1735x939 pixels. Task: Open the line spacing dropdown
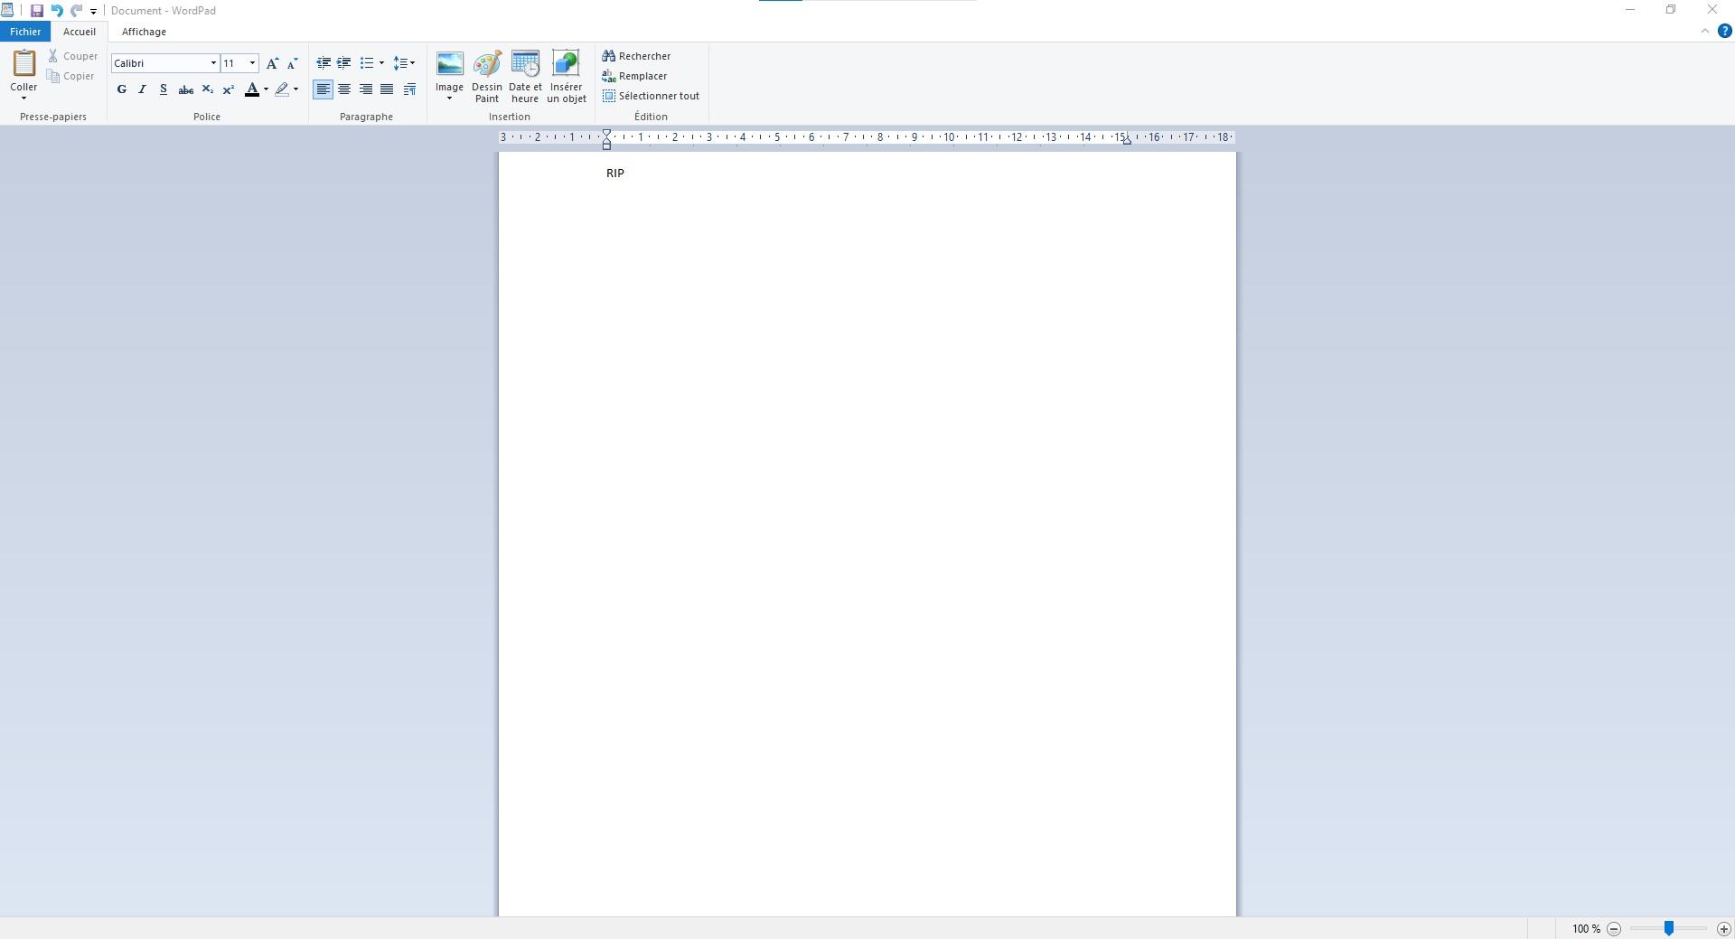pos(404,63)
